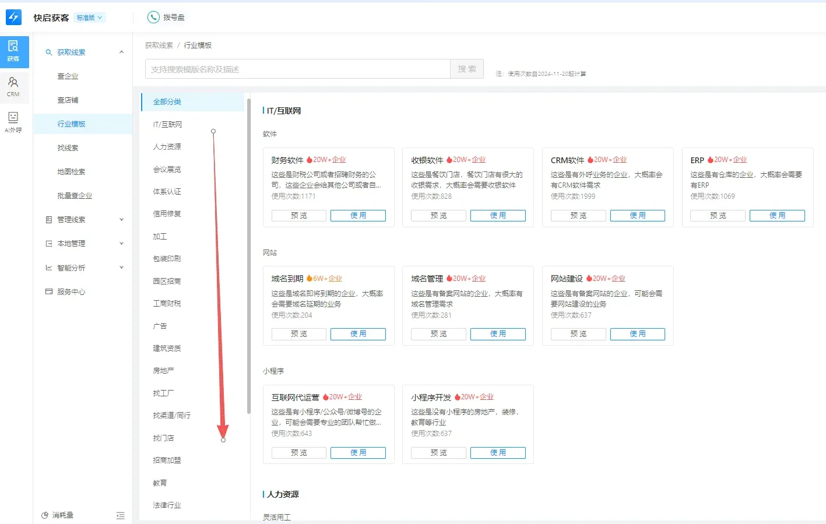Select the 行业模板 menu item
The width and height of the screenshot is (826, 524).
click(x=83, y=124)
